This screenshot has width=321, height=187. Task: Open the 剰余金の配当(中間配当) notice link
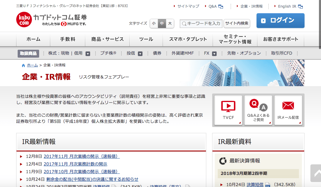coord(92,179)
